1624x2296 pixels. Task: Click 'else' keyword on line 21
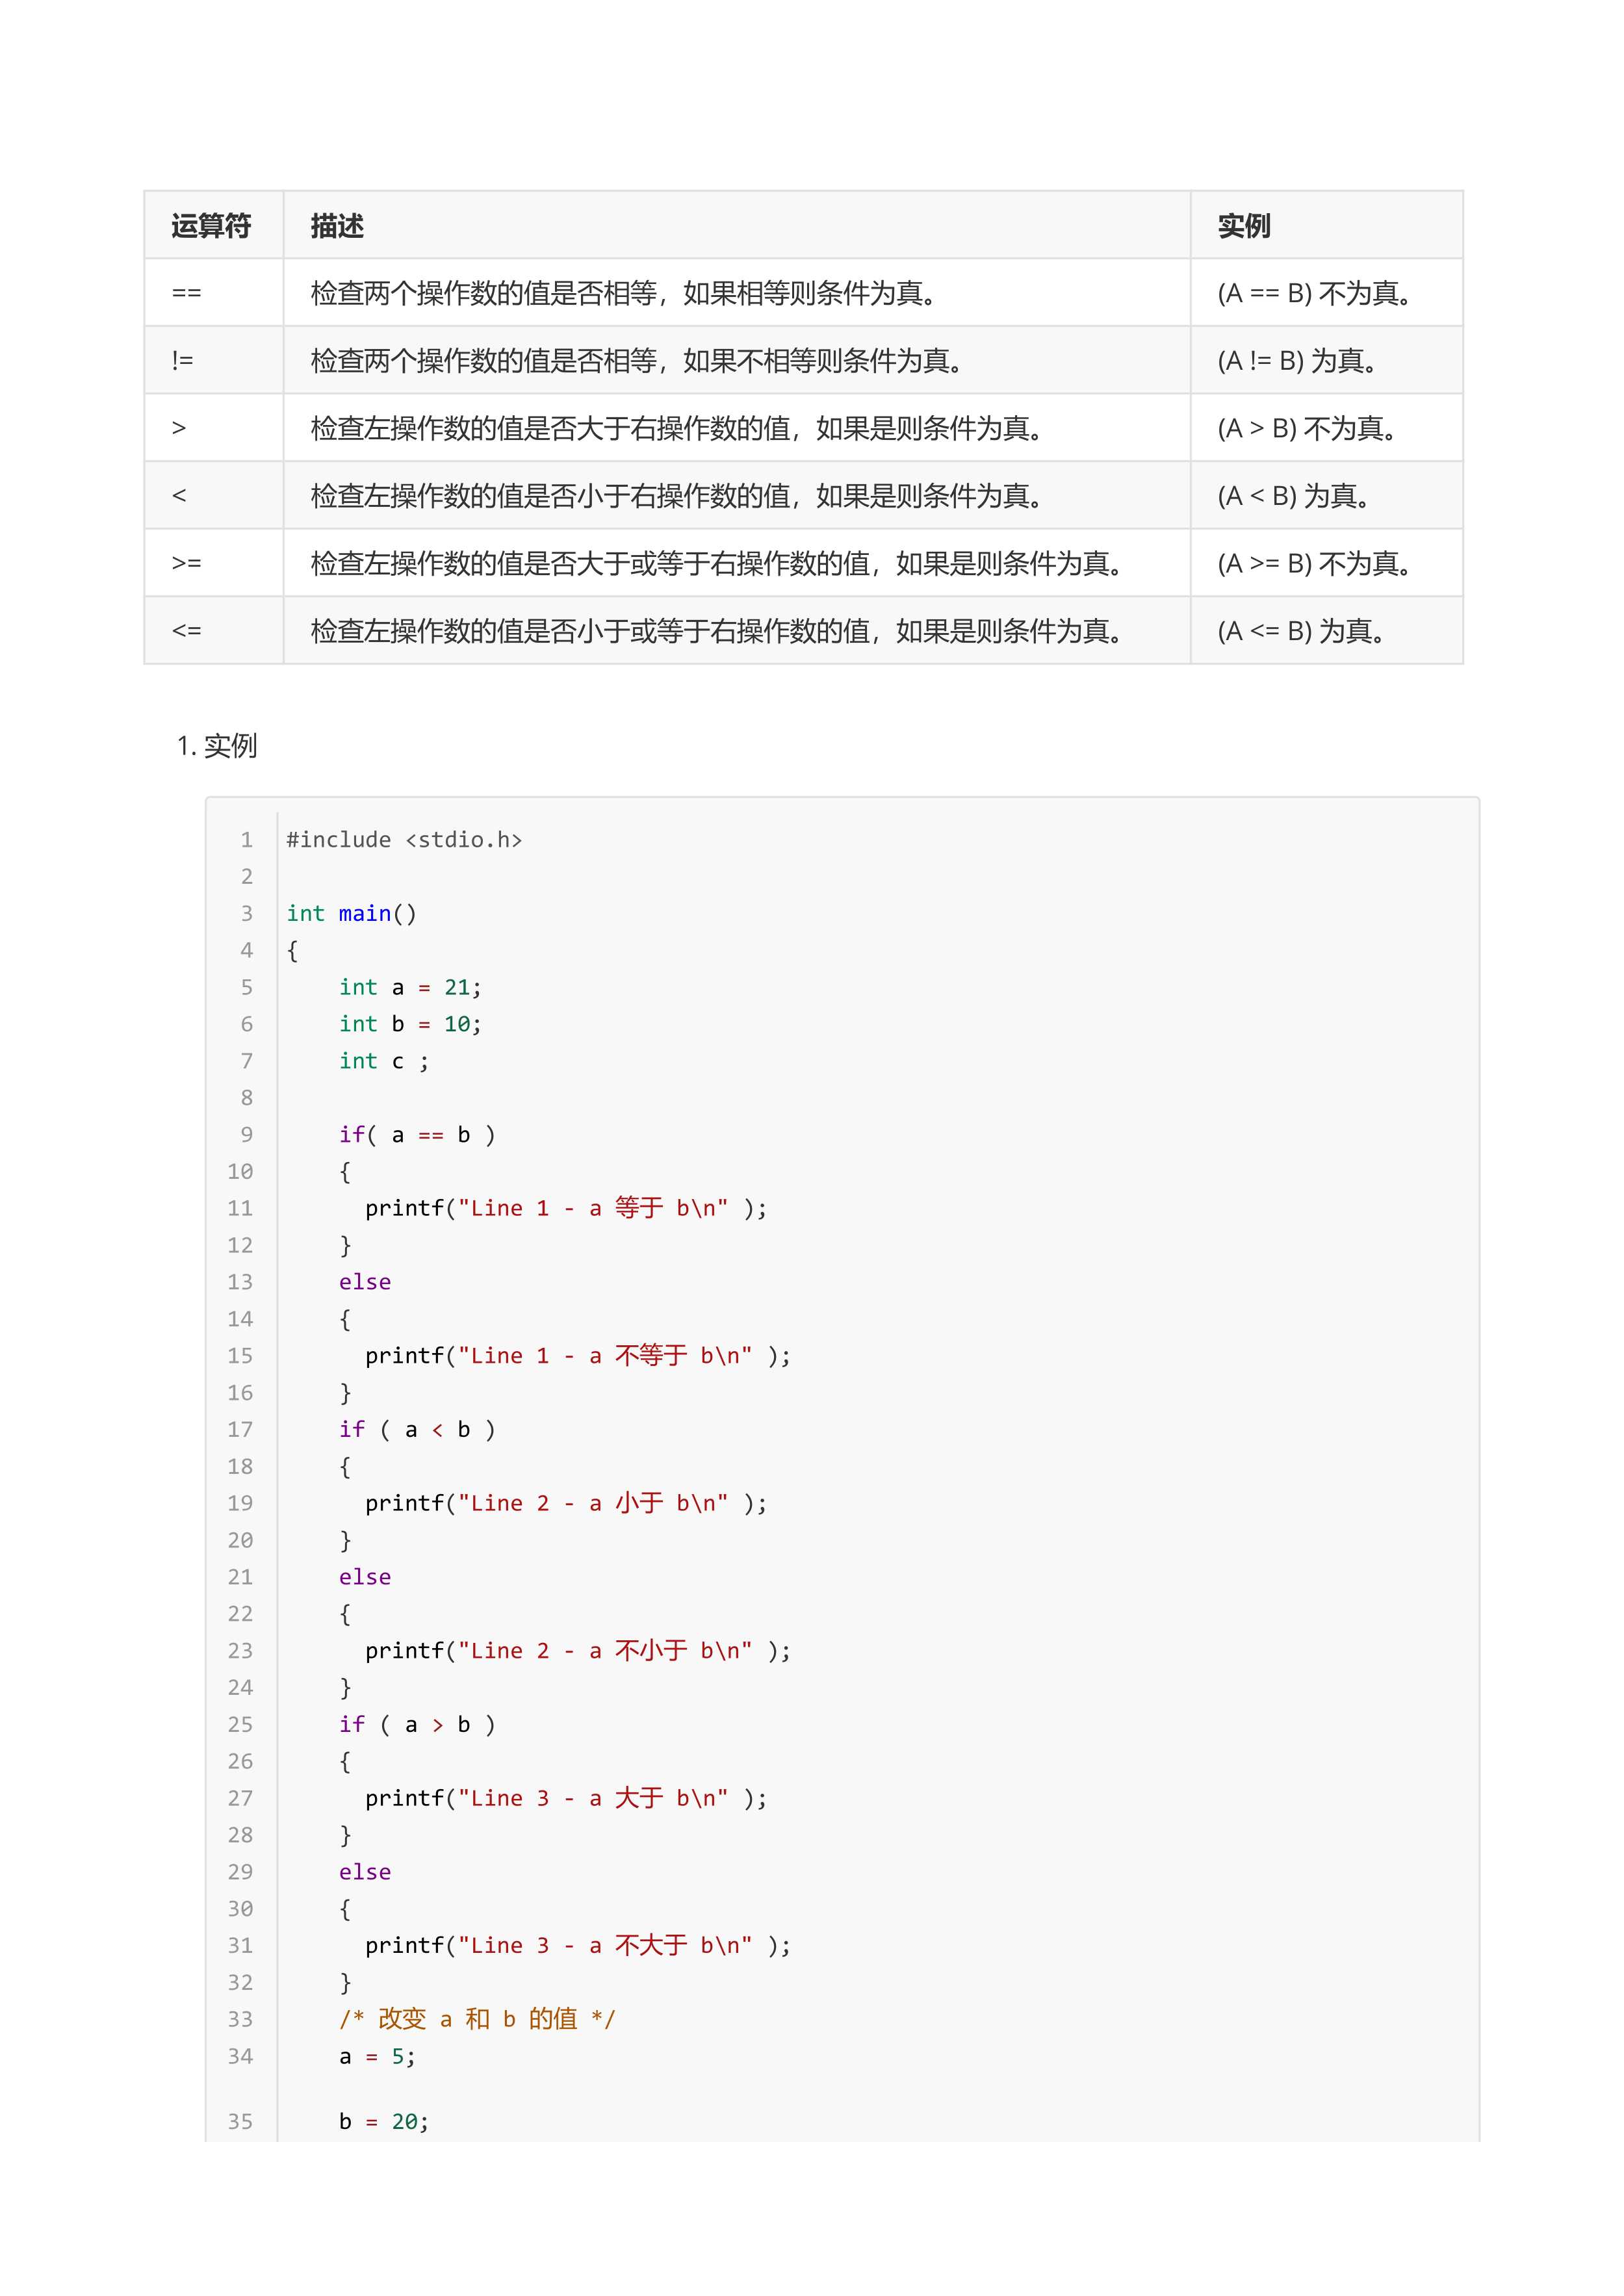(x=365, y=1577)
